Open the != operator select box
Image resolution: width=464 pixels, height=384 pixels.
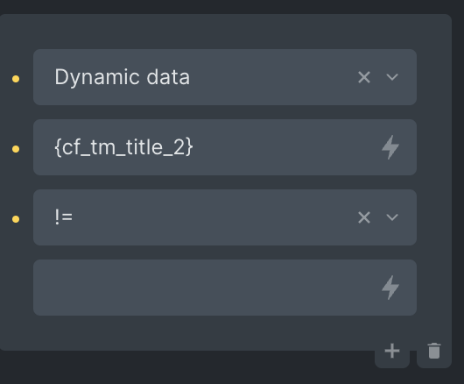(225, 217)
